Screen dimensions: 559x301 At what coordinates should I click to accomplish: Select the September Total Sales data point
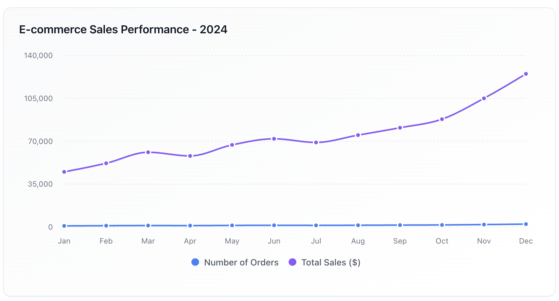click(x=400, y=128)
